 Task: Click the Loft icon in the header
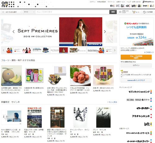pos(134,6)
